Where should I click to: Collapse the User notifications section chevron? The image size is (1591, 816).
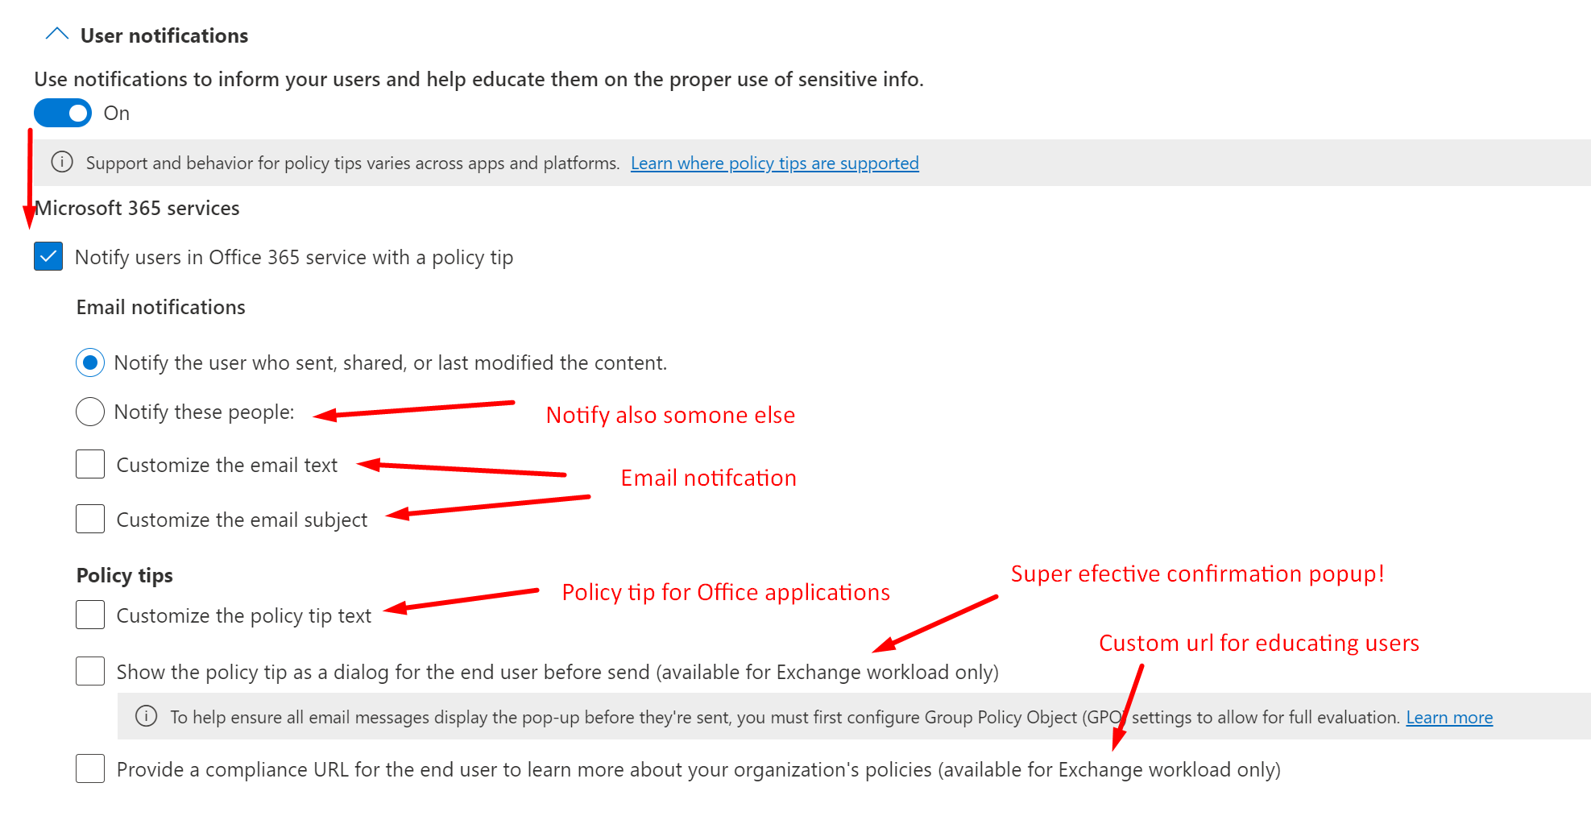tap(57, 35)
